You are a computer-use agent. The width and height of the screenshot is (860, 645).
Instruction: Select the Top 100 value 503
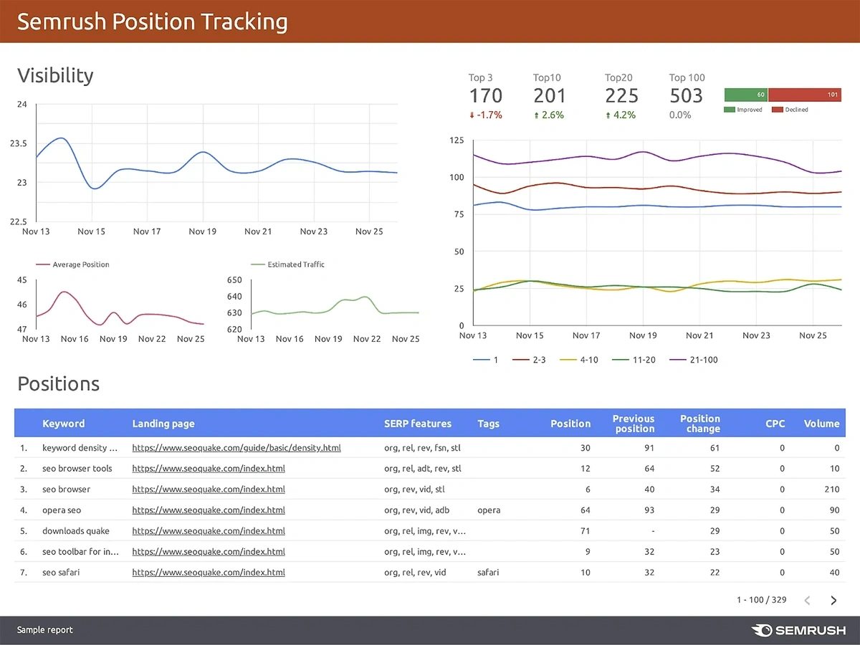(686, 95)
